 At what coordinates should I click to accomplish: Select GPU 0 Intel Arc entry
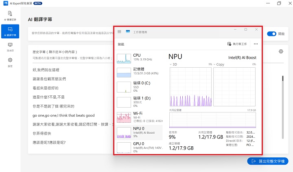click(x=139, y=148)
